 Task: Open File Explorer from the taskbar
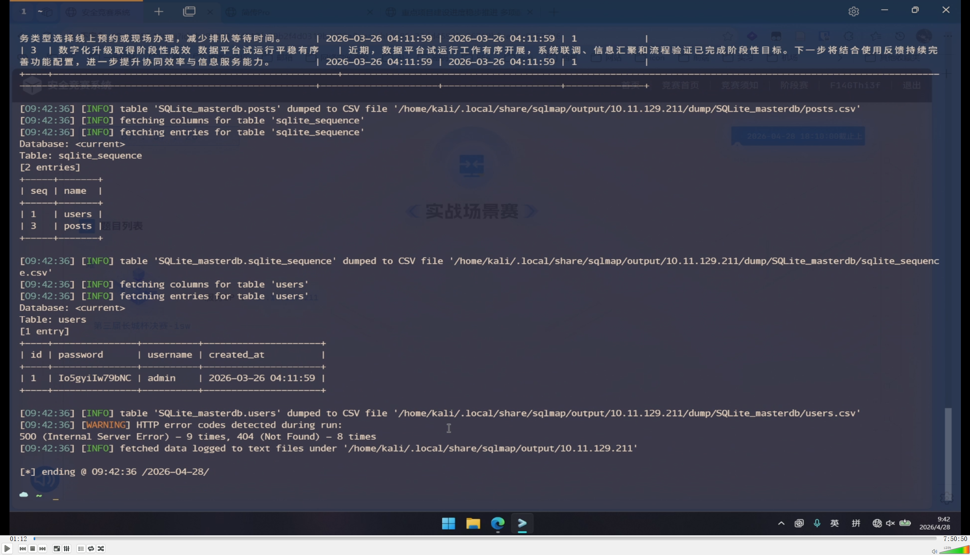(x=473, y=523)
